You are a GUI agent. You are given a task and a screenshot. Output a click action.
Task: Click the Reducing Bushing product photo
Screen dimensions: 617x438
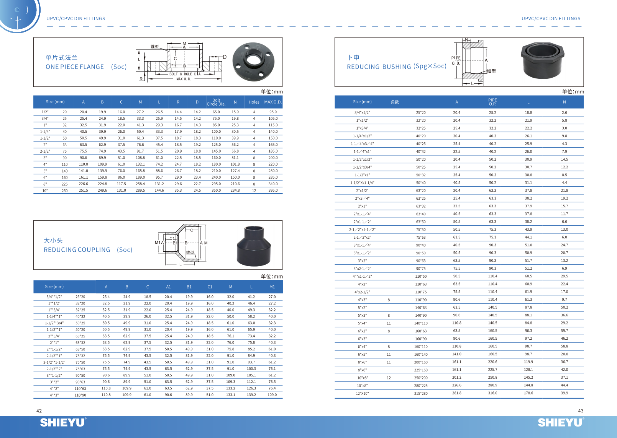542,60
